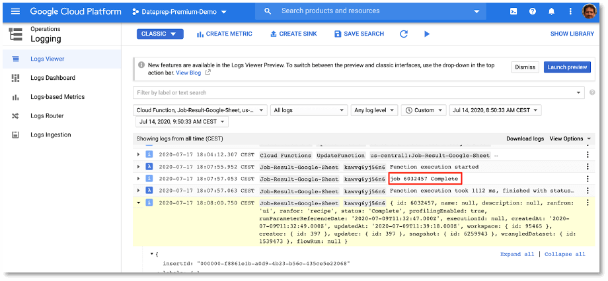The image size is (608, 281).
Task: Open Logs Viewer in sidebar
Action: tap(62, 59)
